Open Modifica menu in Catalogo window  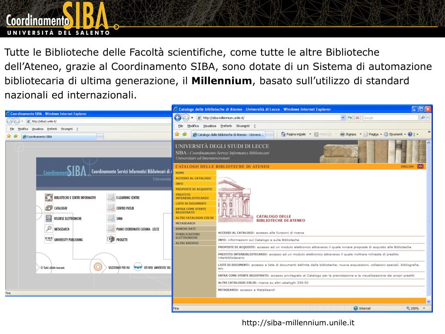click(x=193, y=126)
